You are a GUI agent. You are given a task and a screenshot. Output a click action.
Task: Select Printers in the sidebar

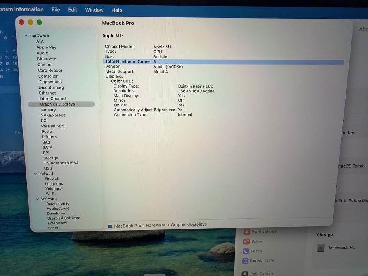[x=49, y=137]
